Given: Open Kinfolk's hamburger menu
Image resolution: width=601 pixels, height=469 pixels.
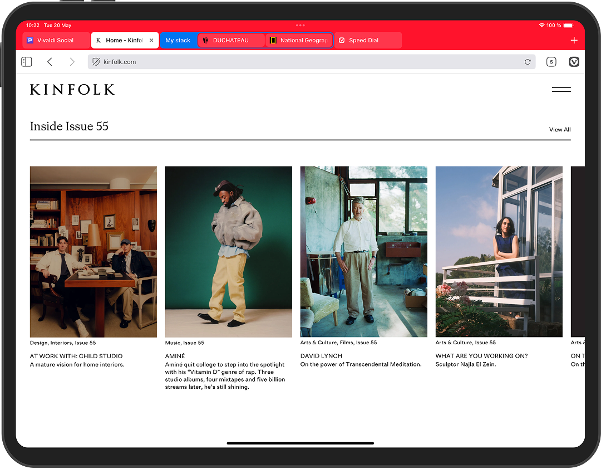Looking at the screenshot, I should click(x=561, y=89).
